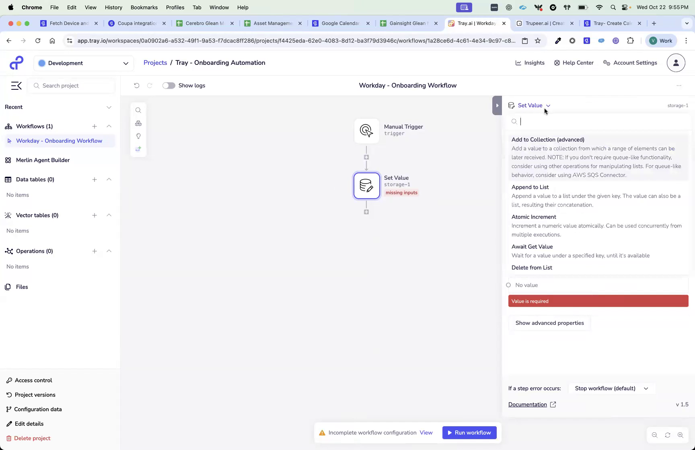Search for connectors on the canvas toolbar
The width and height of the screenshot is (695, 450).
pos(138,110)
